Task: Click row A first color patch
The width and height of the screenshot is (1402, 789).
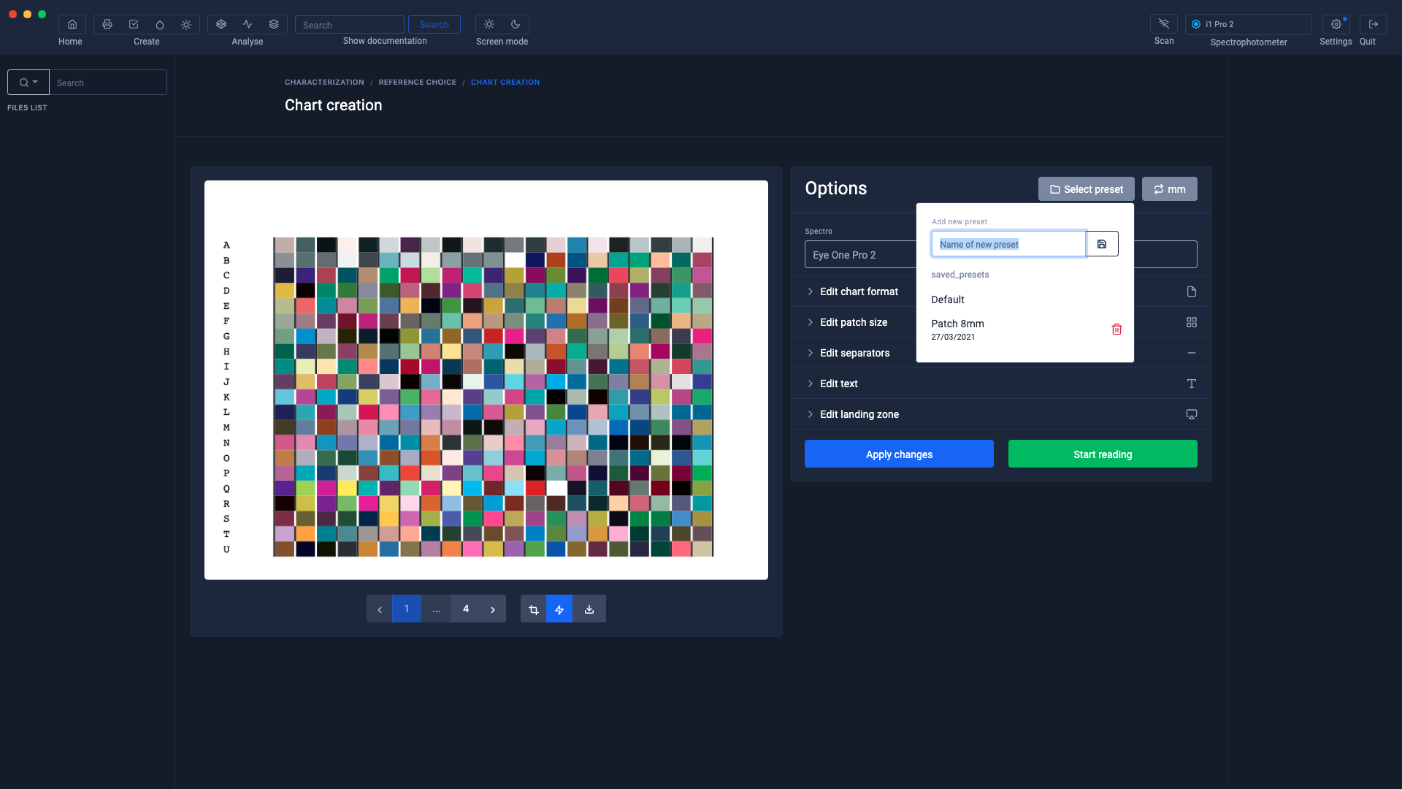Action: pos(285,245)
